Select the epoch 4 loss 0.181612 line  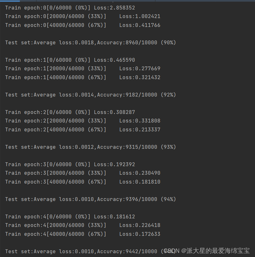pos(70,216)
